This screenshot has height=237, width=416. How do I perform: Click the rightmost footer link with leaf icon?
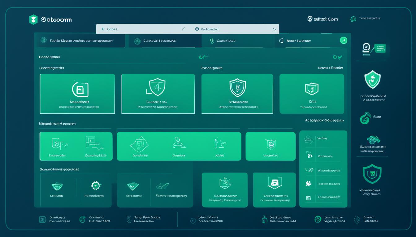[357, 219]
